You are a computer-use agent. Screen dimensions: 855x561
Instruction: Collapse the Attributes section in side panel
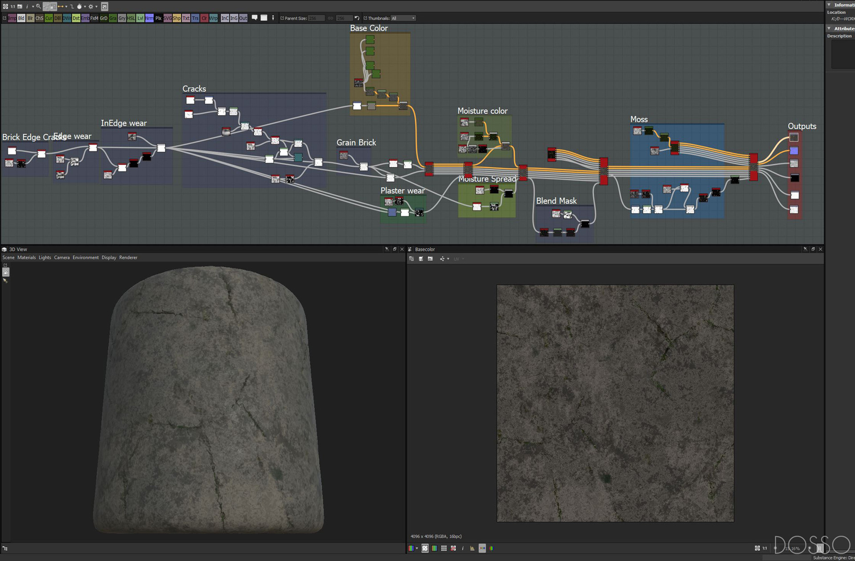click(829, 28)
